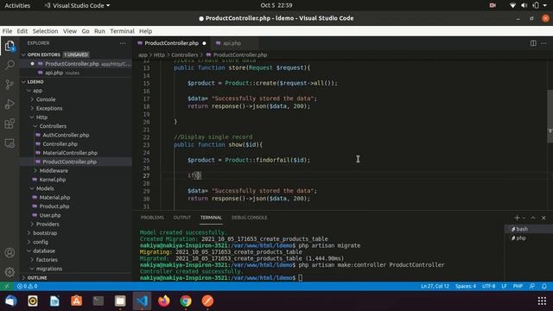Click the remote window status bar icon
553x311 pixels.
click(7, 286)
